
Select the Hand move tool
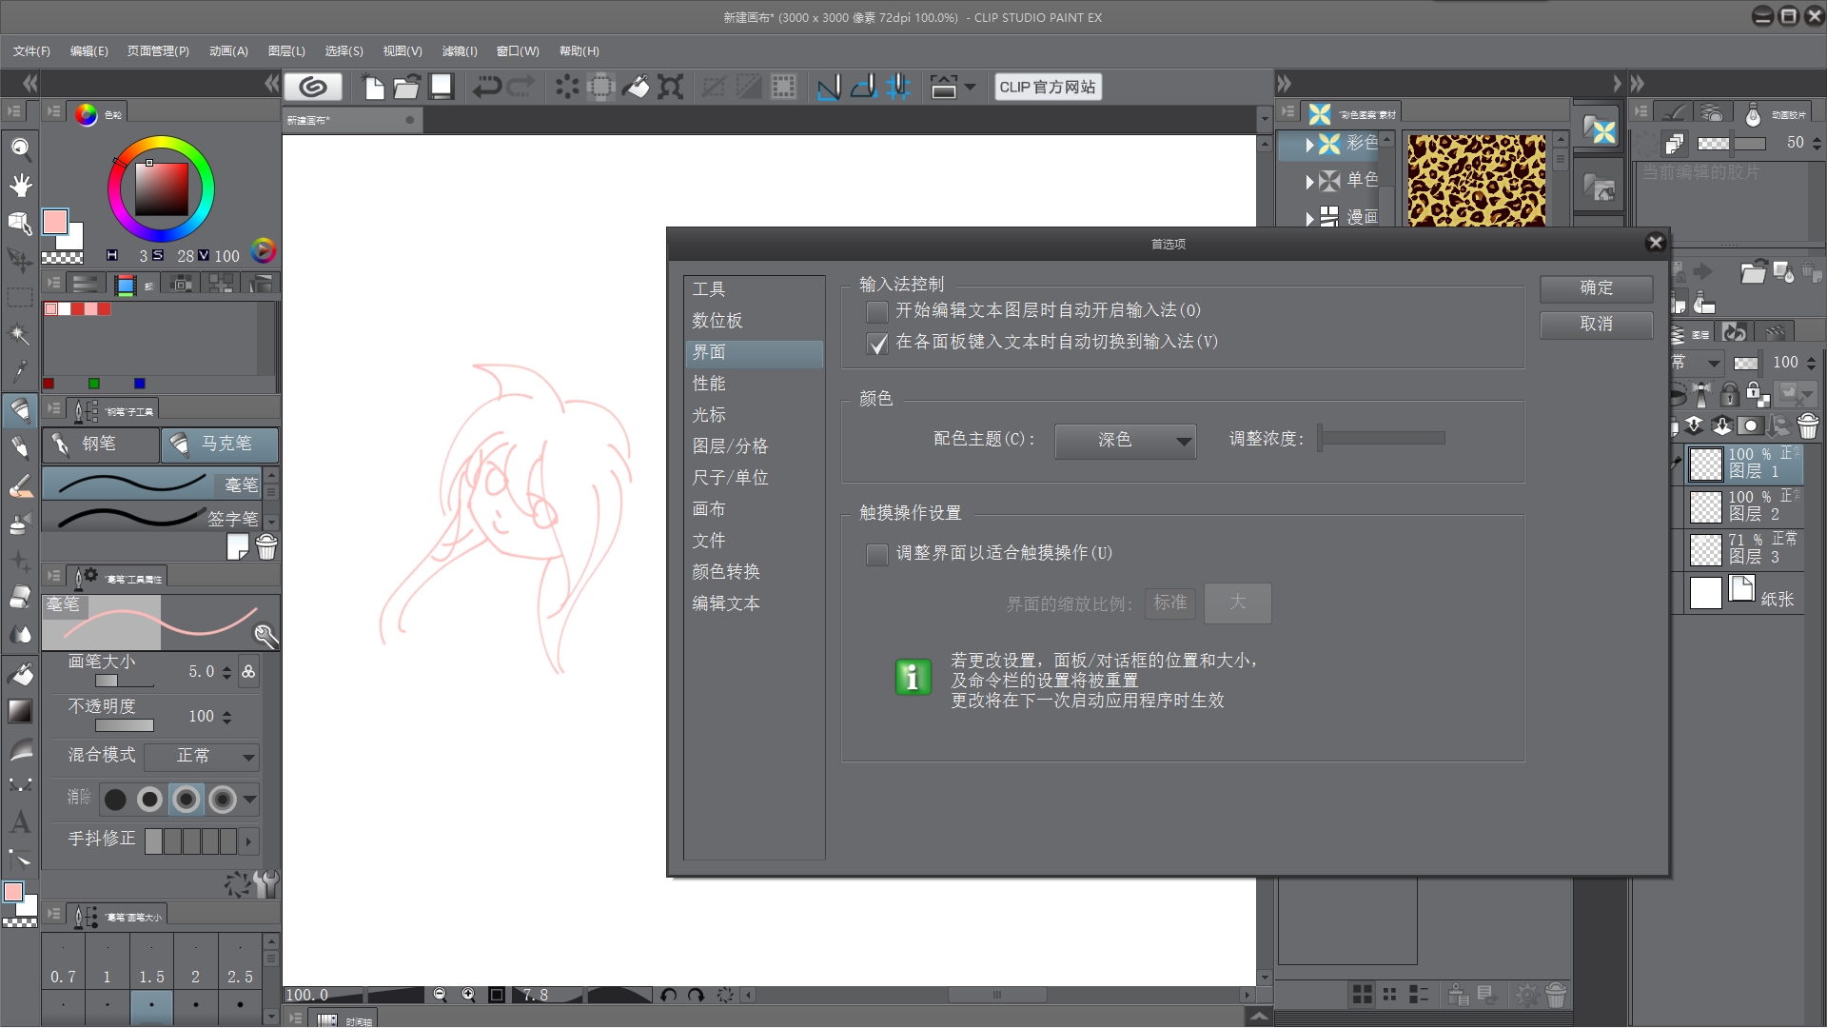[x=20, y=185]
